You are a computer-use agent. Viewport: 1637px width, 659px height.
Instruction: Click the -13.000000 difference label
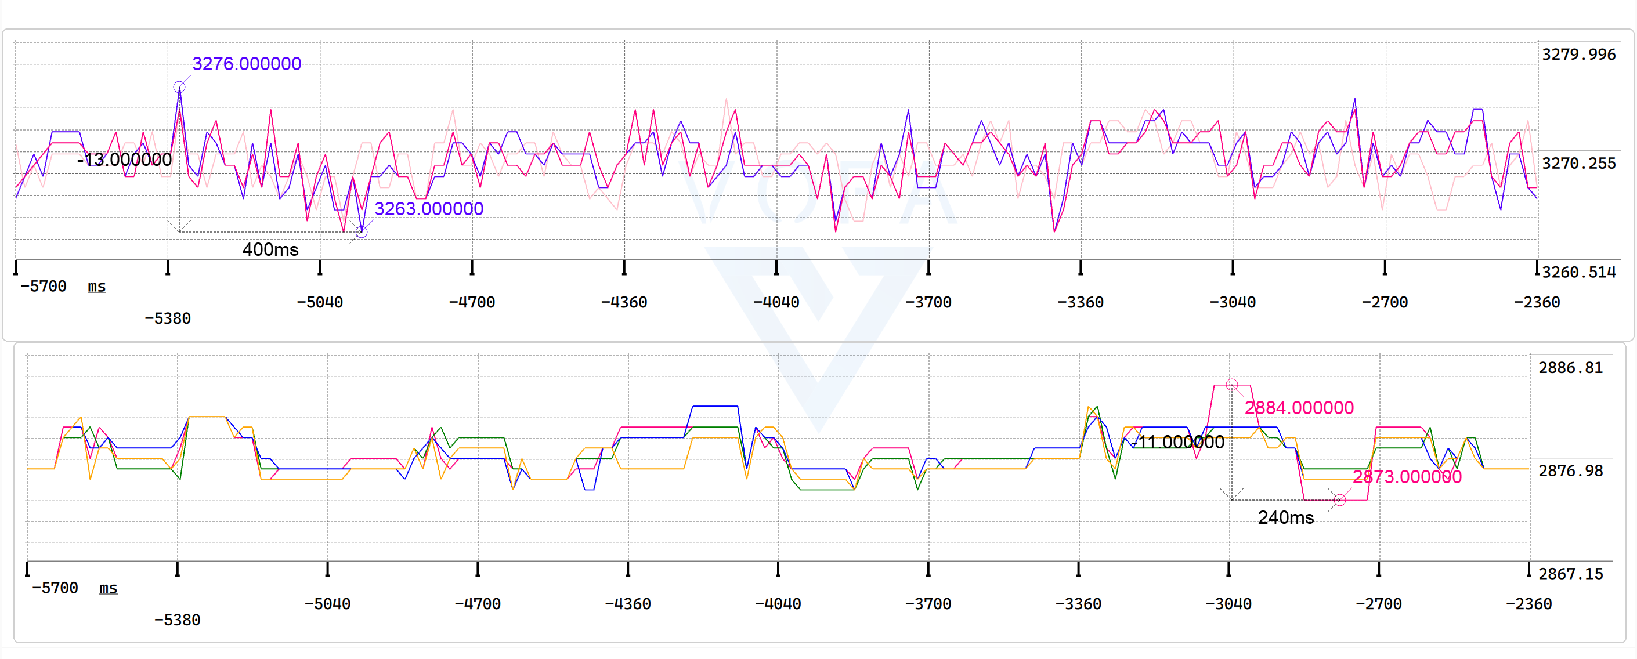(125, 160)
